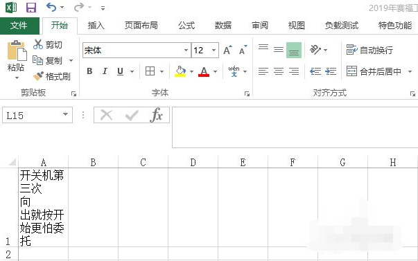Select cell A1 containing 开关机第三次
The image size is (418, 261).
click(x=44, y=208)
